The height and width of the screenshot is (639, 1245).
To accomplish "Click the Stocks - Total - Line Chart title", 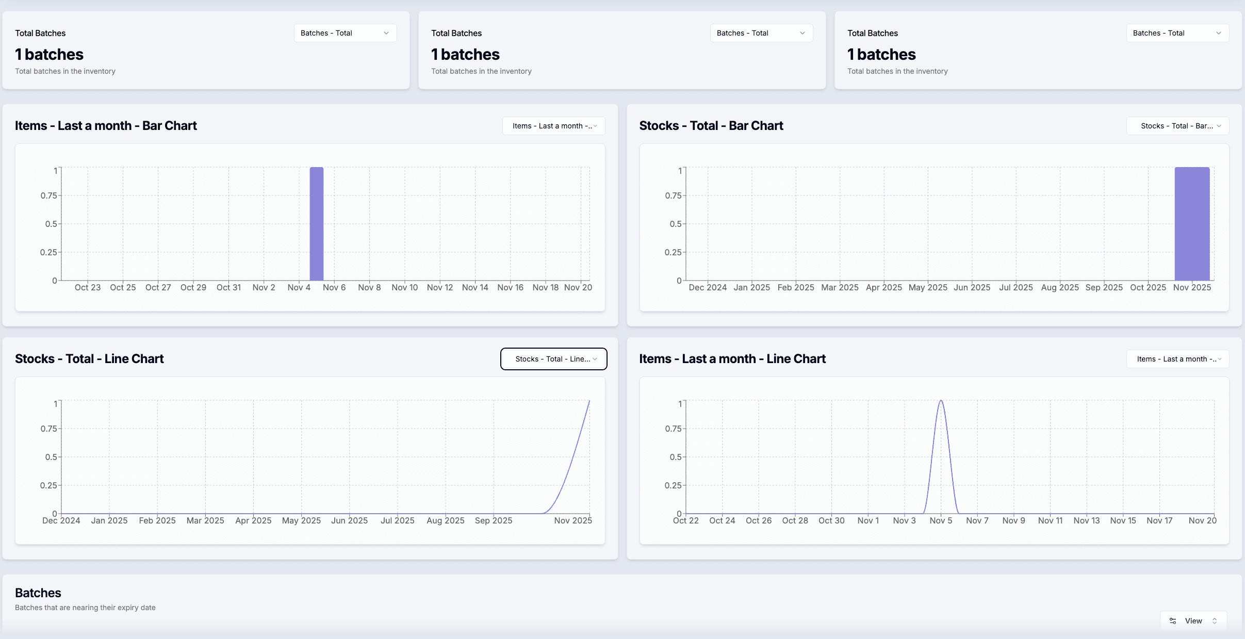I will click(x=89, y=359).
